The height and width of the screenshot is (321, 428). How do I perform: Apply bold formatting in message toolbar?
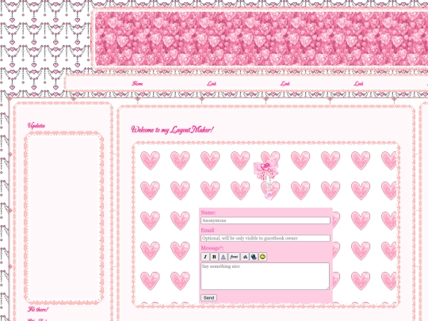(214, 257)
